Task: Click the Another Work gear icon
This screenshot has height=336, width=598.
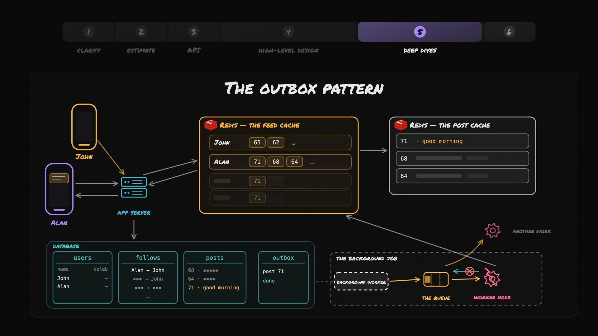Action: point(493,231)
